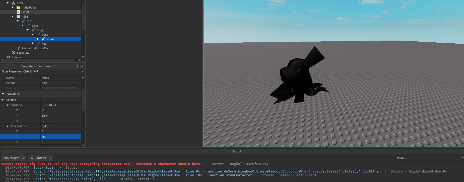Collapse the top n291 model node

coord(8,3)
